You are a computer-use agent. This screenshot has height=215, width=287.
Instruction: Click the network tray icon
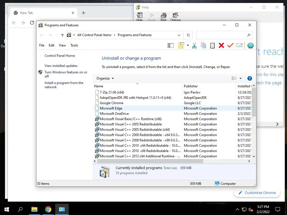pyautogui.click(x=244, y=209)
